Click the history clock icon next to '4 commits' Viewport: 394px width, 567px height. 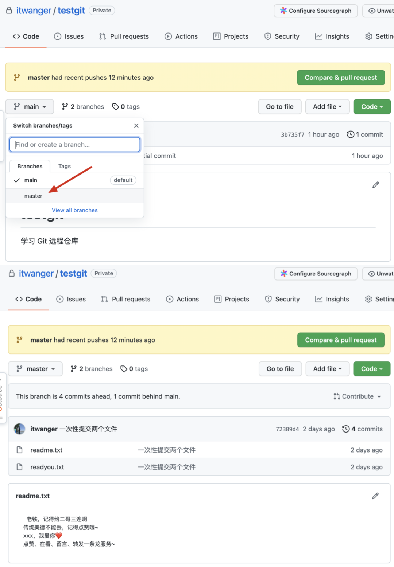(x=346, y=429)
